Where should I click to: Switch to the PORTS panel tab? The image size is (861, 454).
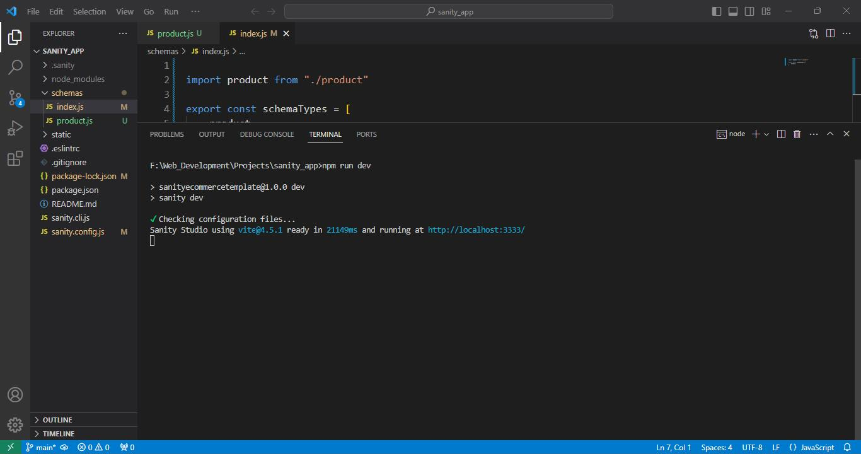coord(366,134)
